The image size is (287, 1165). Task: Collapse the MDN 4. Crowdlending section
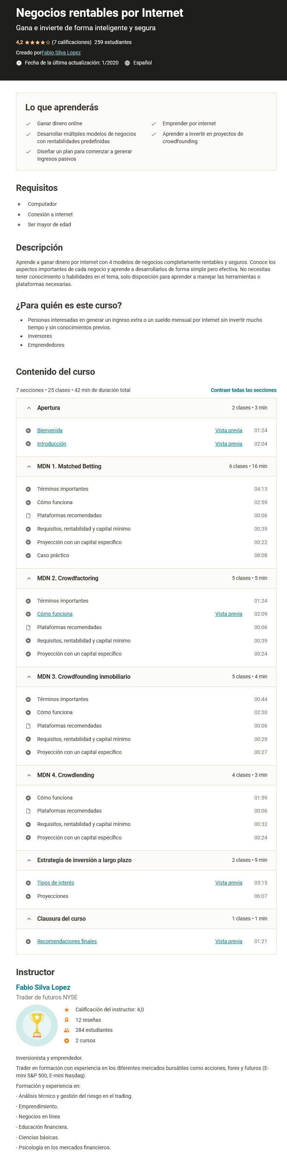pos(29,775)
